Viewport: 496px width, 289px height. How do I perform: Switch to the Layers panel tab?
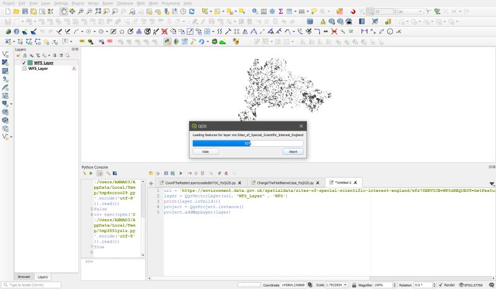43,277
